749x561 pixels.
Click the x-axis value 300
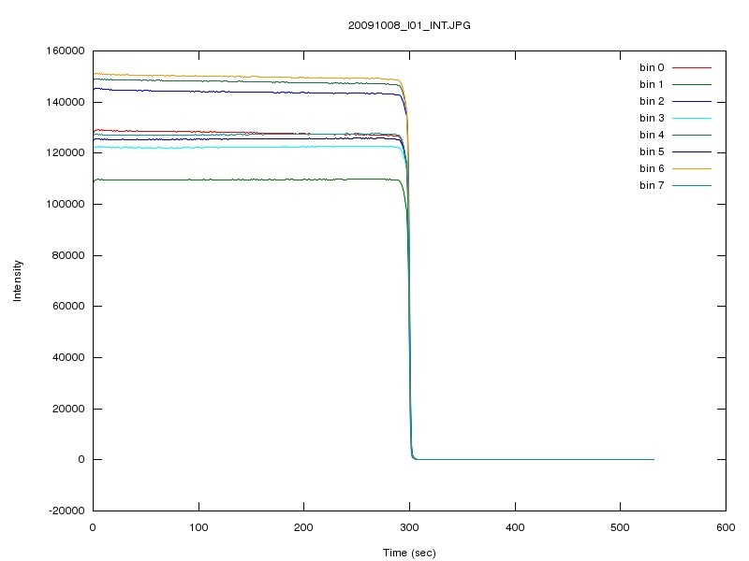(x=409, y=527)
